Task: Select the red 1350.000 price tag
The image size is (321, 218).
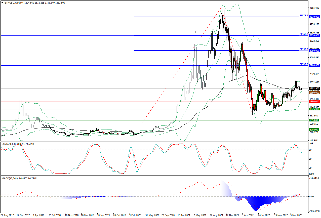Action: pos(314,102)
